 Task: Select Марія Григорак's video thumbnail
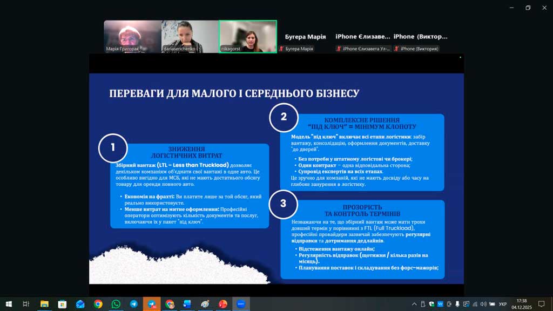[x=132, y=37]
